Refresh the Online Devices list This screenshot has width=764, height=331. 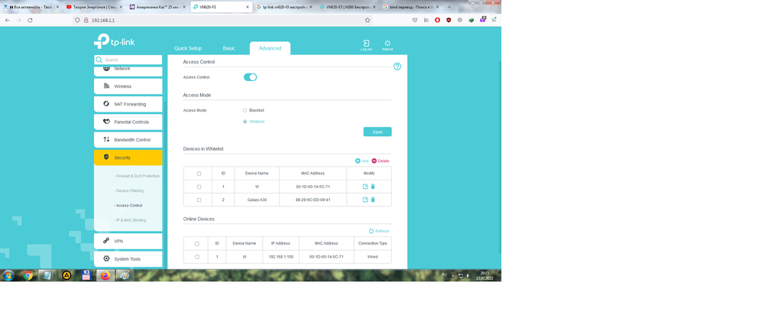click(379, 231)
